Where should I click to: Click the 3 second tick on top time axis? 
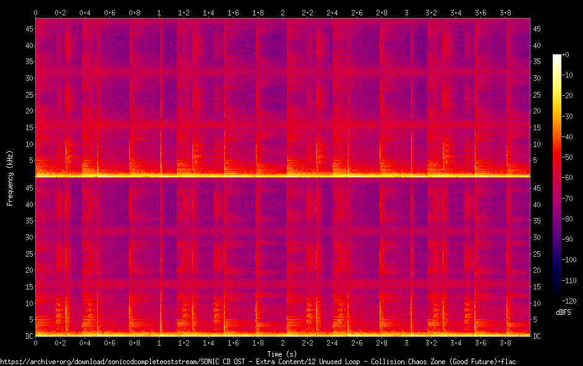coord(406,12)
